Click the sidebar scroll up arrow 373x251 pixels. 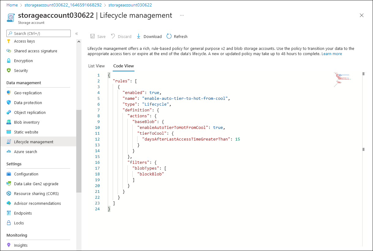[79, 42]
